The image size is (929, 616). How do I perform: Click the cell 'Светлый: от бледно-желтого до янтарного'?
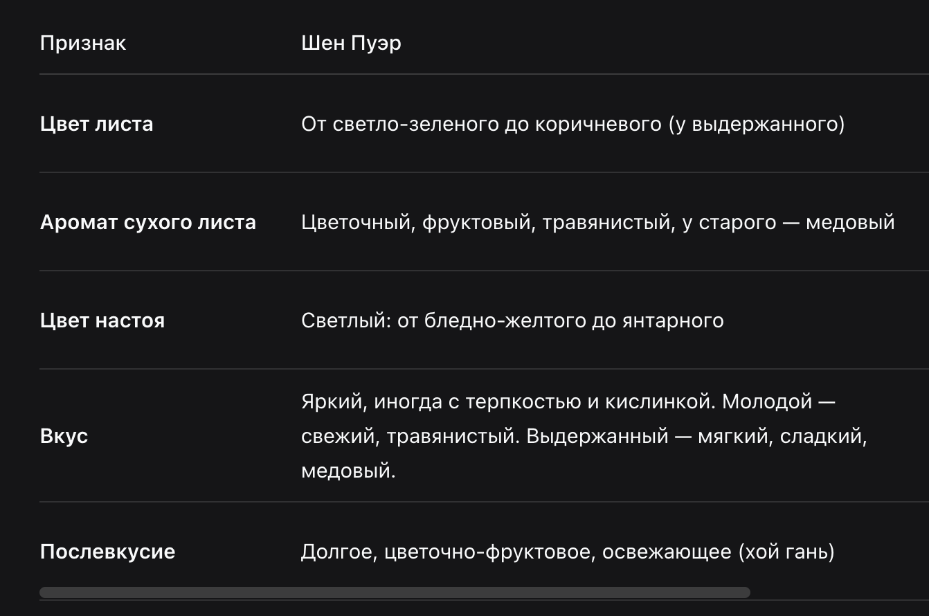(x=512, y=320)
